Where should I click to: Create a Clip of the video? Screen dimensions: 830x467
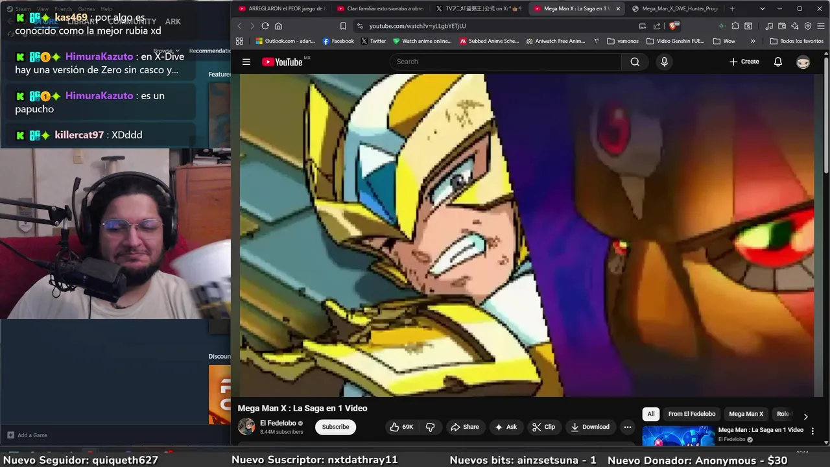(543, 427)
